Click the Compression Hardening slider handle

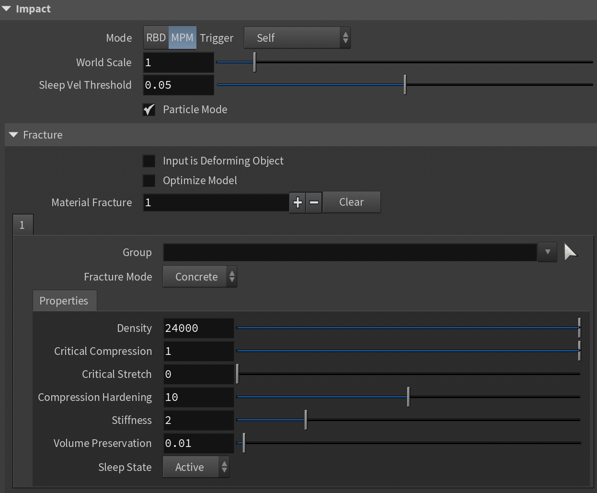[408, 397]
